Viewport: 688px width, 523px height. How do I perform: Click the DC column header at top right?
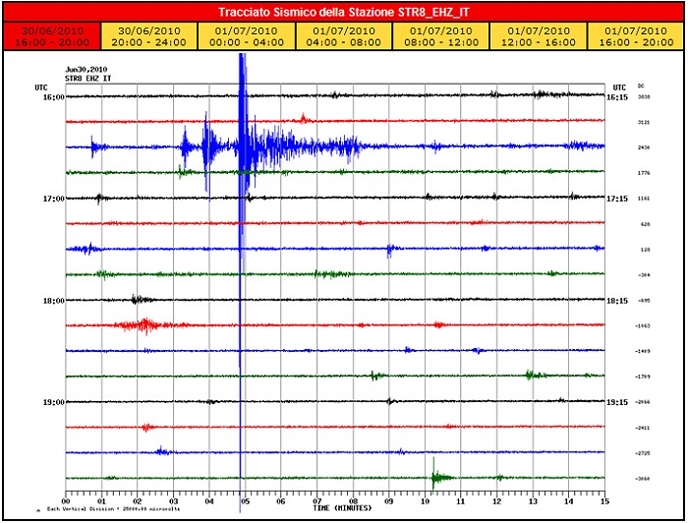point(640,87)
